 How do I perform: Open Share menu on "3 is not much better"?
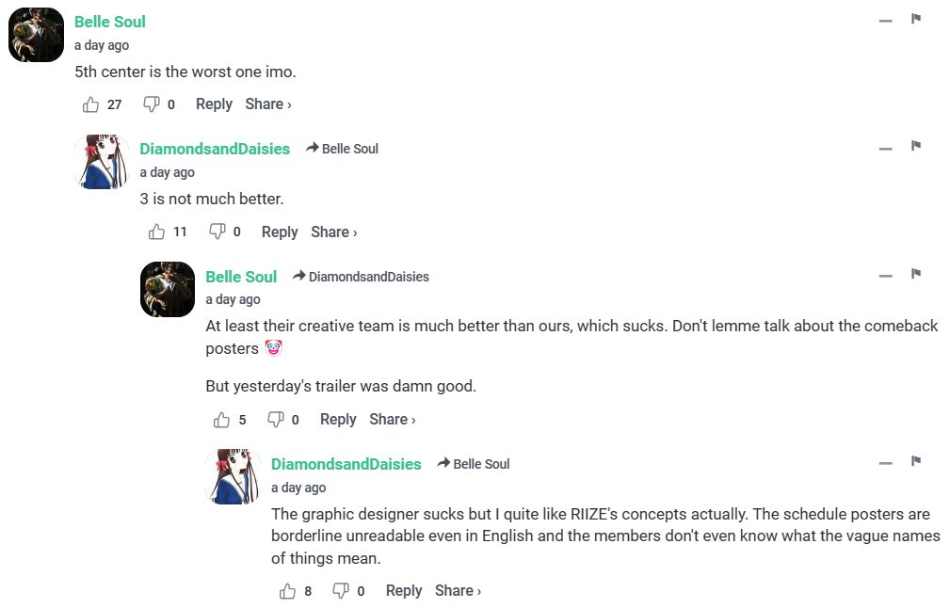(x=333, y=232)
